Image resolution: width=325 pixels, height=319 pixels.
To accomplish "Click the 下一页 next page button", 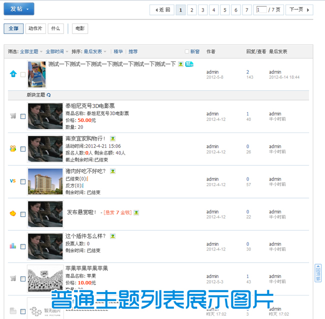I will (x=300, y=9).
